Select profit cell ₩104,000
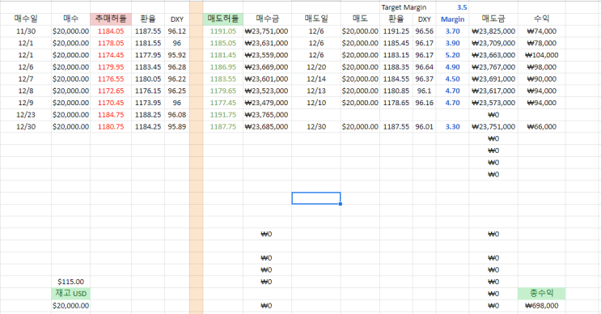The height and width of the screenshot is (314, 601). click(x=542, y=55)
